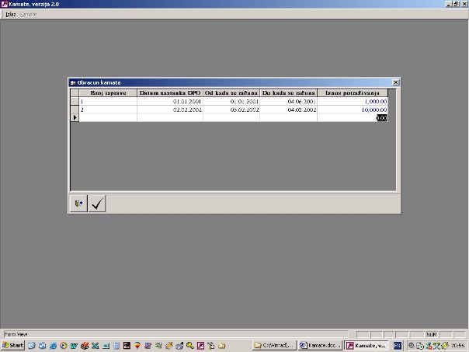Select the Iznos potraživanja column header
This screenshot has height=352, width=469.
point(352,92)
